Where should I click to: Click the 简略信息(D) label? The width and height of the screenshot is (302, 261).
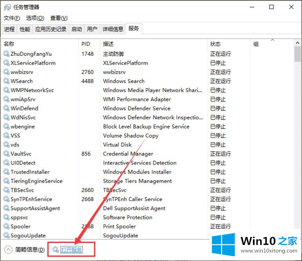click(x=30, y=250)
